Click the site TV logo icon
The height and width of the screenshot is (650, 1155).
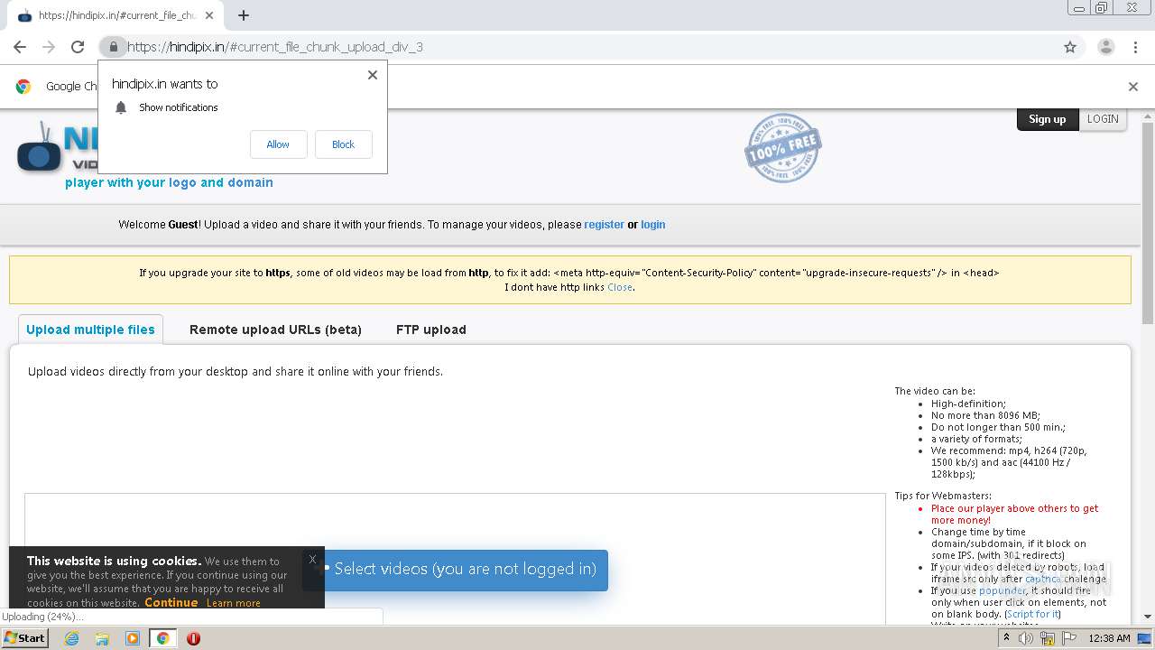tap(39, 148)
